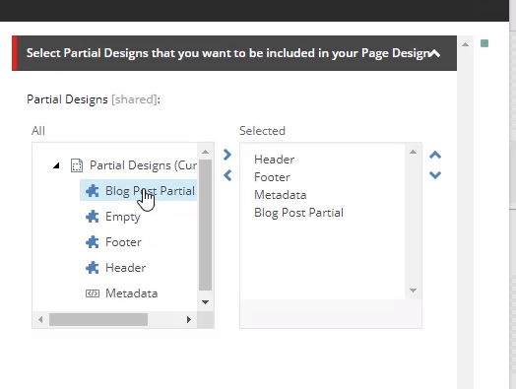Click the All list horizontal scrollbar thumb

click(98, 319)
